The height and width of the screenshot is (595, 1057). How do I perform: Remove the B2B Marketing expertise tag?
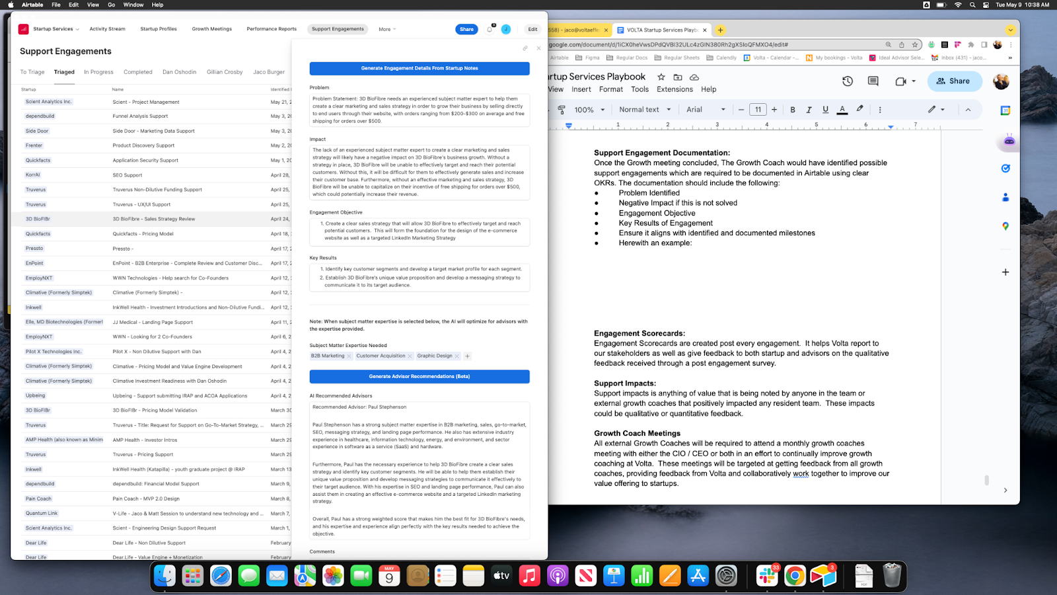pos(349,356)
